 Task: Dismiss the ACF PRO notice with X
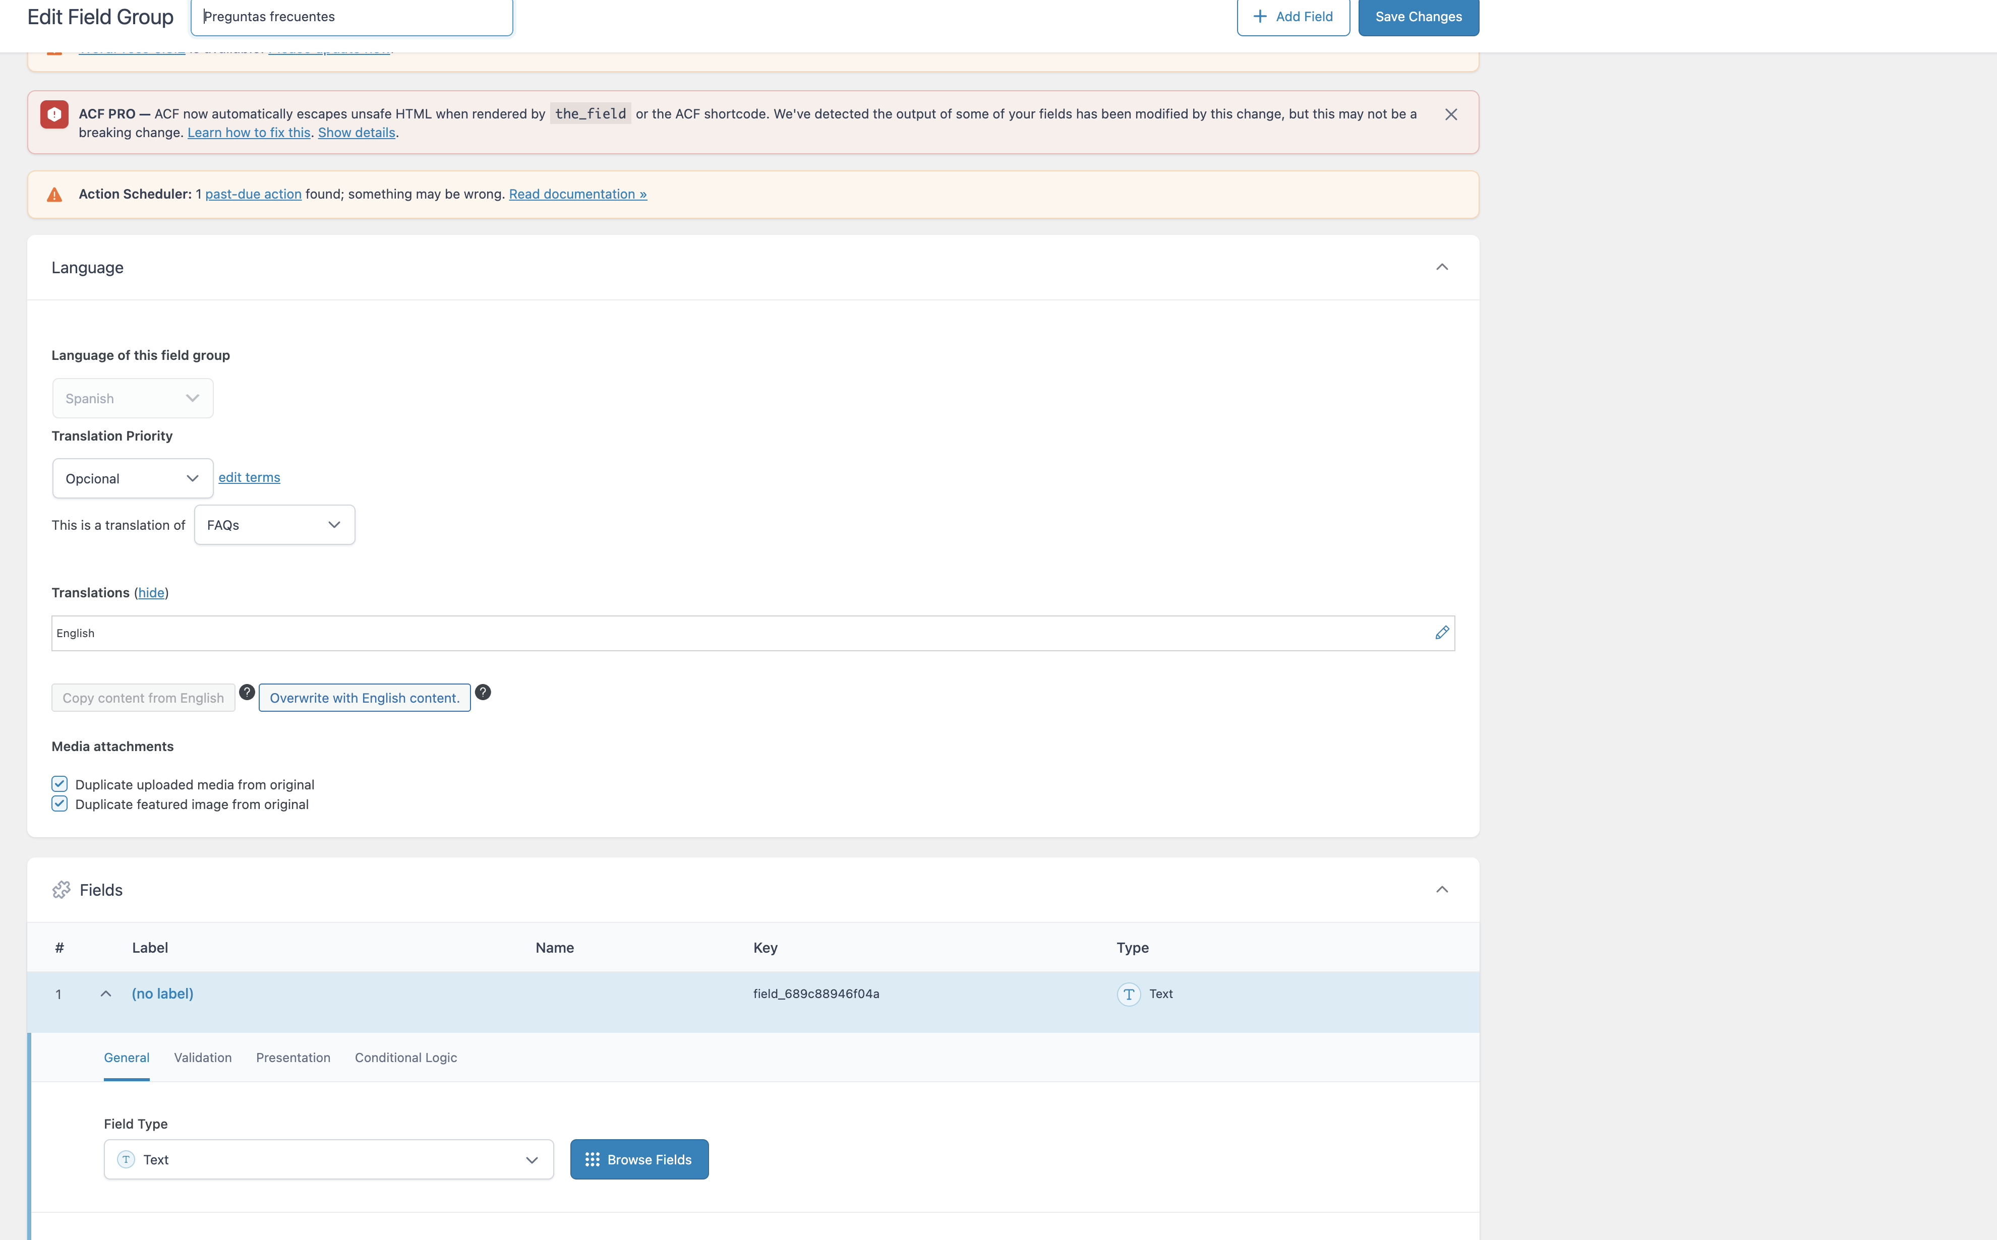1450,115
